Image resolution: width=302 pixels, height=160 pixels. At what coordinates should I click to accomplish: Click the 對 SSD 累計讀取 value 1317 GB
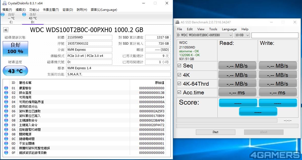[158, 37]
